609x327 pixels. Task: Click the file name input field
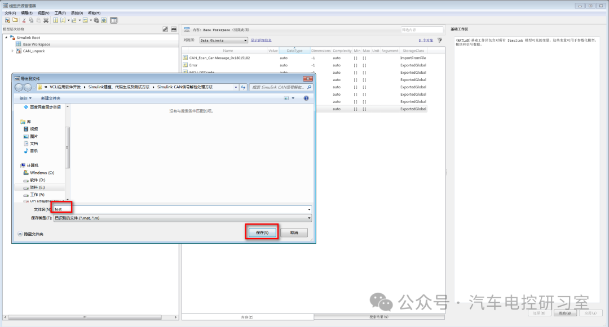coord(180,209)
